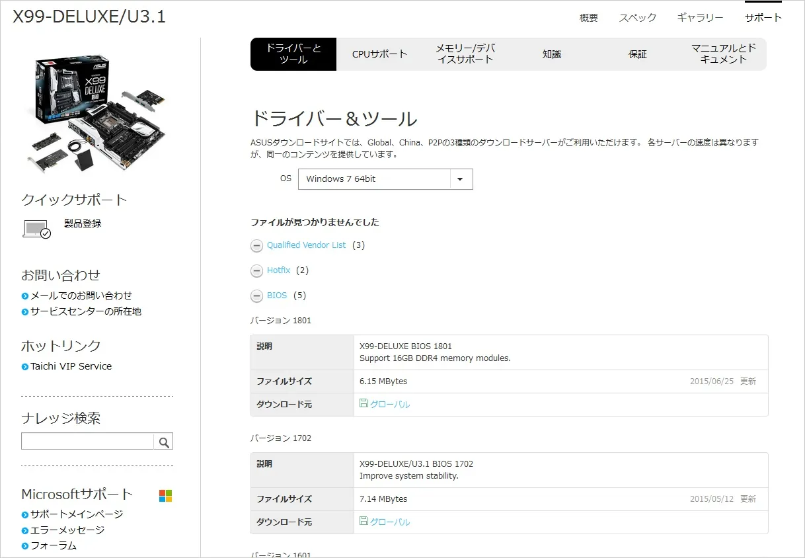Open the Qualified Vendor List link
This screenshot has width=805, height=558.
coord(306,245)
